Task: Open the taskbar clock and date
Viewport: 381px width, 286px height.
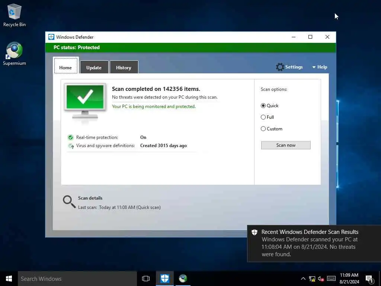Action: click(x=349, y=279)
